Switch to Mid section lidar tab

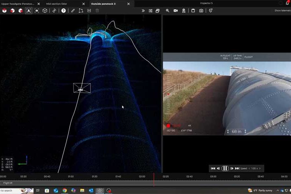(57, 4)
